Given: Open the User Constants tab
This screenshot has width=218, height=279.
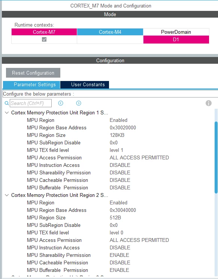Looking at the screenshot, I should tap(85, 84).
